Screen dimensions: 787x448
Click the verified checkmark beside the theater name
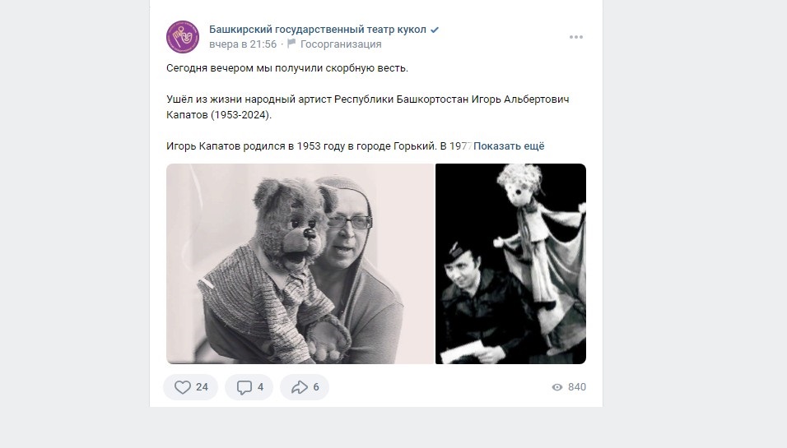pyautogui.click(x=435, y=30)
